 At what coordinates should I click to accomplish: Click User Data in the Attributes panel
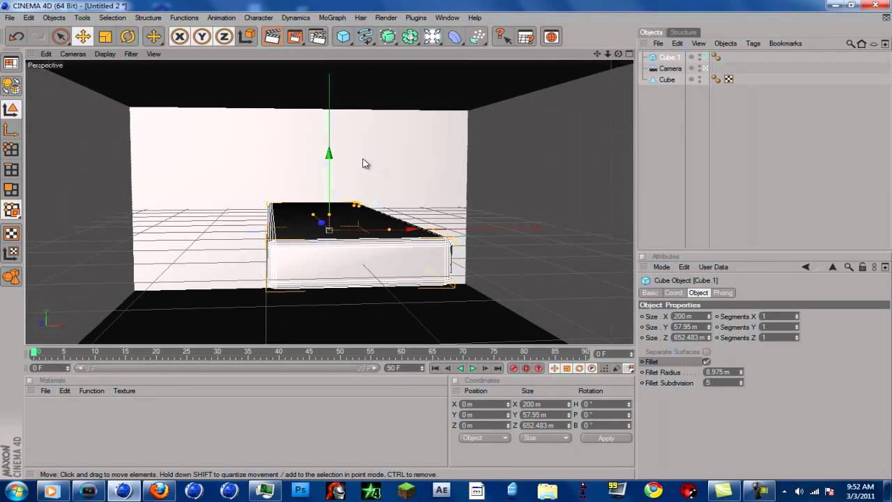pyautogui.click(x=713, y=267)
